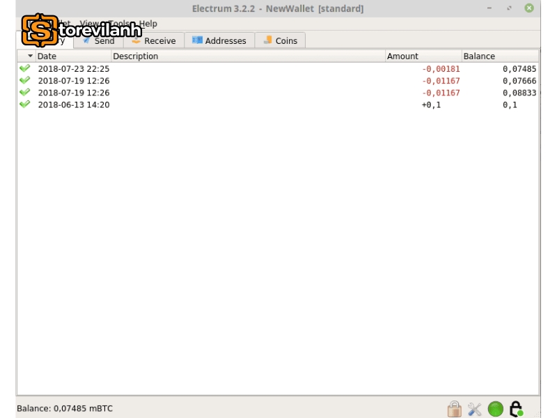This screenshot has height=418, width=557.
Task: Click the -0,00181 amount cell
Action: (441, 69)
